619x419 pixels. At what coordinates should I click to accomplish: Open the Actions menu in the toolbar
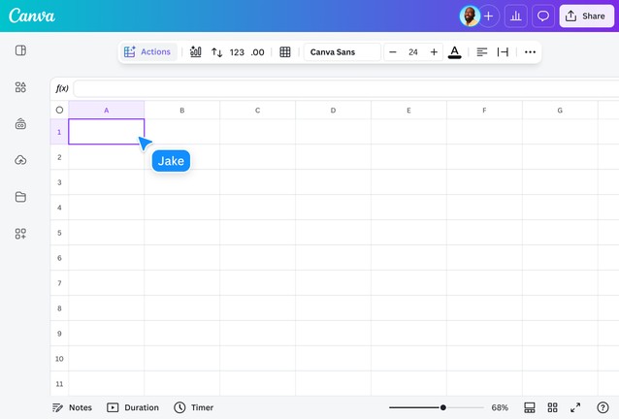coord(147,52)
